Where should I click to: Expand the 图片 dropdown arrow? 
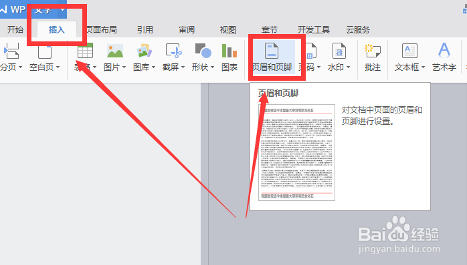[x=124, y=67]
